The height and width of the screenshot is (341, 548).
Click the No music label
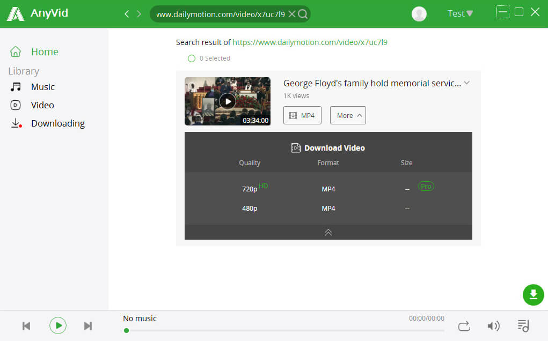point(140,318)
